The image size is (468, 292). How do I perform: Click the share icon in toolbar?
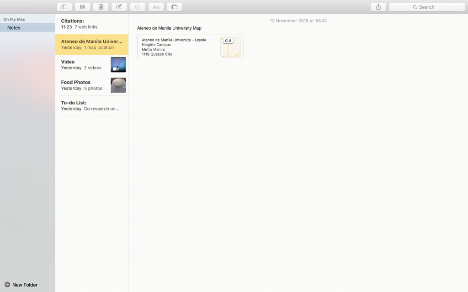(378, 7)
